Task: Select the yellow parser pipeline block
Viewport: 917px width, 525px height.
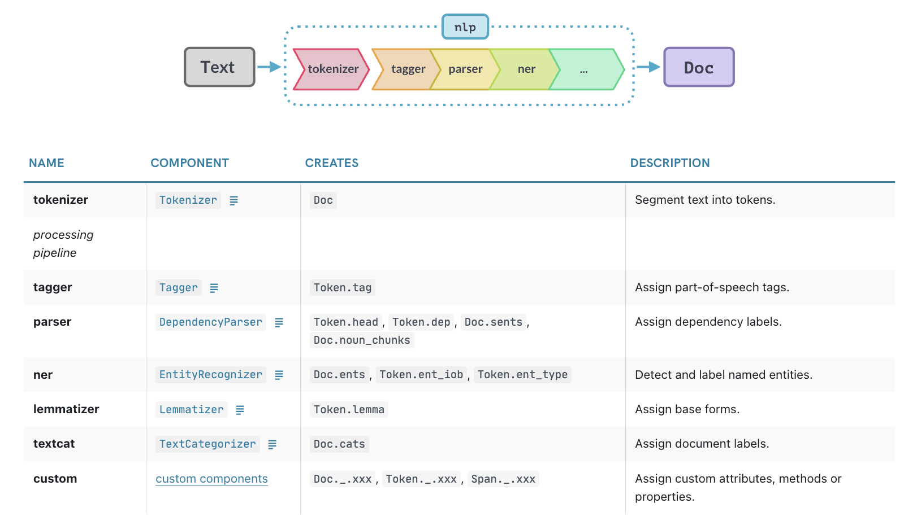Action: [465, 69]
